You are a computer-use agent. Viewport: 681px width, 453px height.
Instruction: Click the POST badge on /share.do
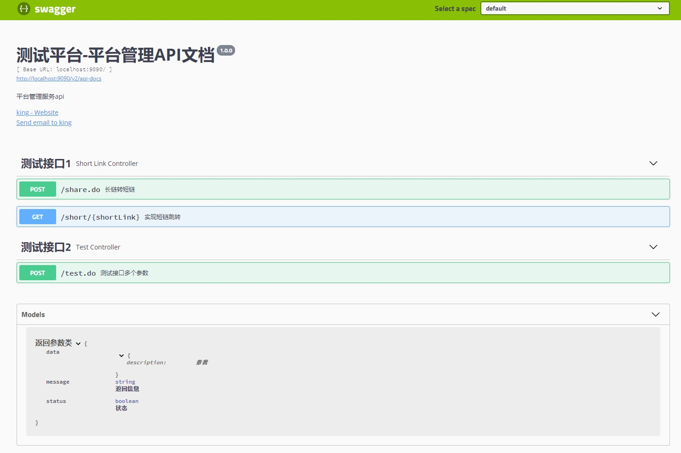coord(37,189)
